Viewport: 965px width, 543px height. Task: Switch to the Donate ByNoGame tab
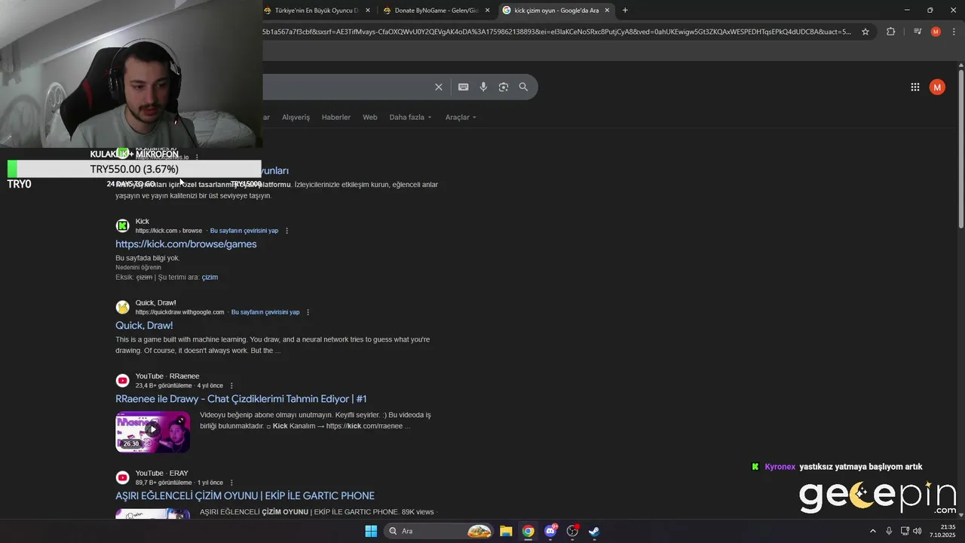click(x=436, y=11)
